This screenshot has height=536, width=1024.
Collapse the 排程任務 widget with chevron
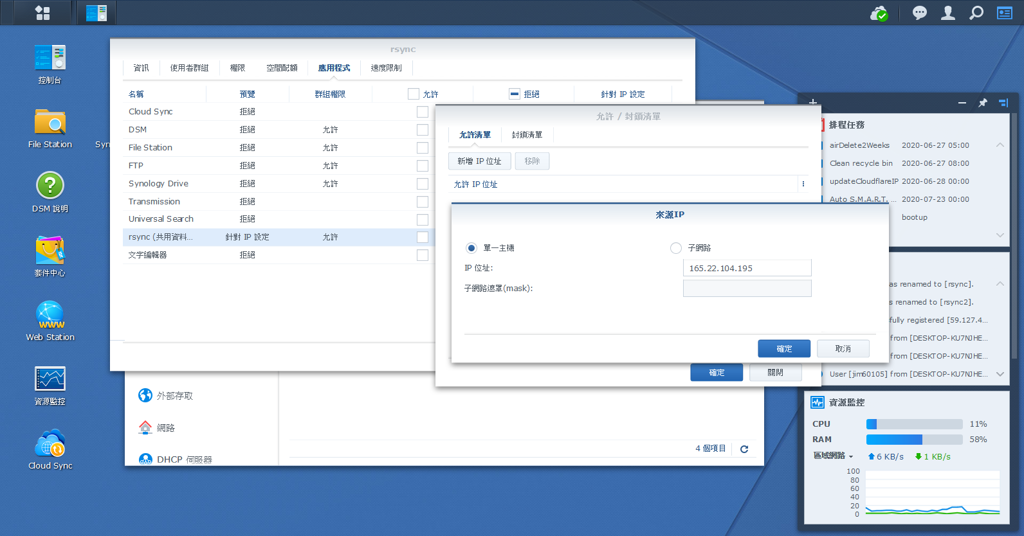pos(1000,145)
